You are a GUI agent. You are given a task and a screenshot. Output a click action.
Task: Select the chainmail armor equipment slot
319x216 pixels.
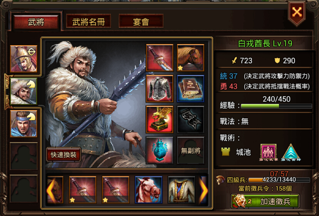coord(160,88)
